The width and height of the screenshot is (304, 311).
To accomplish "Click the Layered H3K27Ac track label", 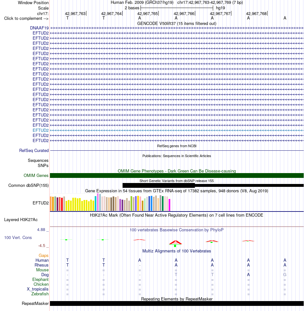I will click(x=21, y=220).
